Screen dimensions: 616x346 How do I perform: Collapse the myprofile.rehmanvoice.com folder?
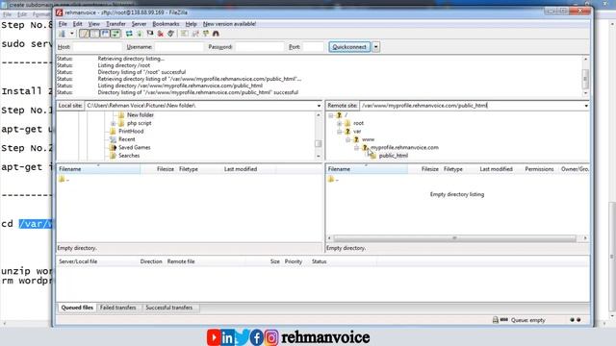click(357, 148)
